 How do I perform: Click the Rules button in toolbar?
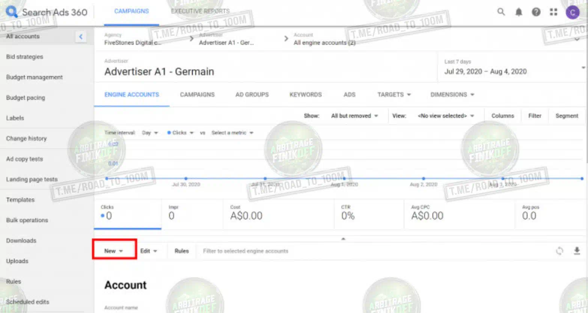pyautogui.click(x=182, y=251)
